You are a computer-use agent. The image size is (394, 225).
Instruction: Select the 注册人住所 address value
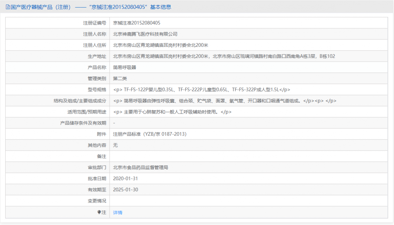(x=161, y=45)
